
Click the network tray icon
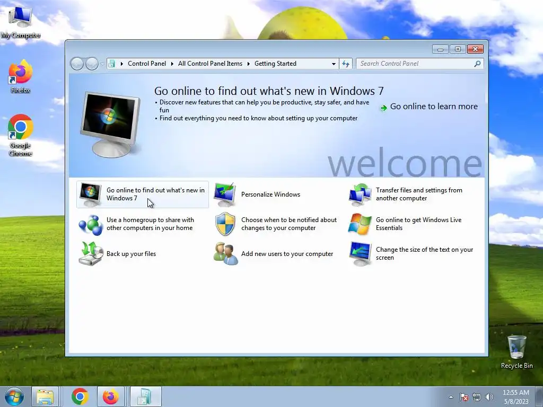(477, 397)
